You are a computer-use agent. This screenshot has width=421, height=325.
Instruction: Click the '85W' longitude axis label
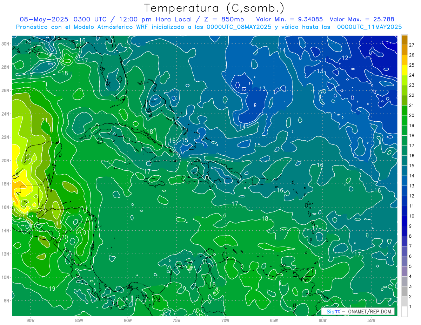(79, 320)
